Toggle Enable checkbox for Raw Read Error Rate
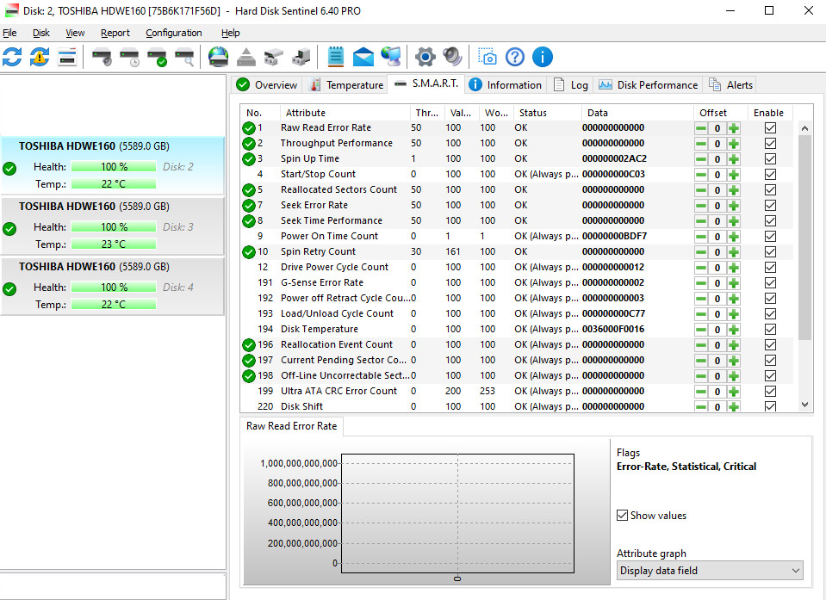This screenshot has height=600, width=826. [x=770, y=128]
